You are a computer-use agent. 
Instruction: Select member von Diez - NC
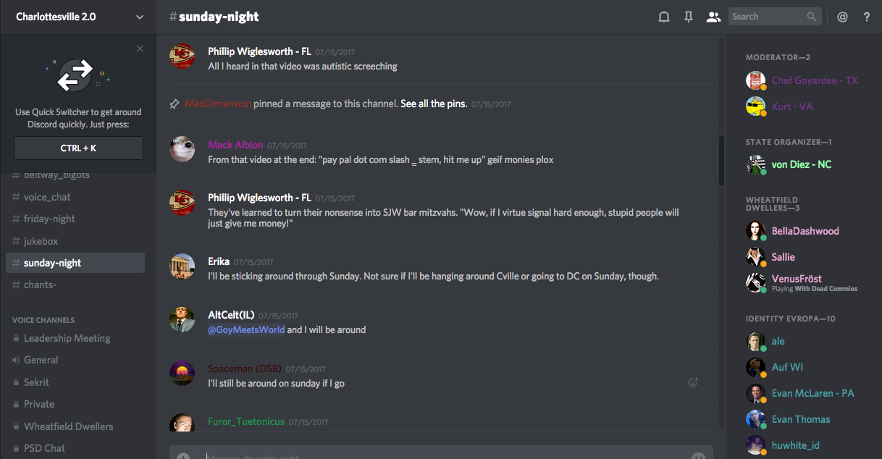[x=801, y=164]
